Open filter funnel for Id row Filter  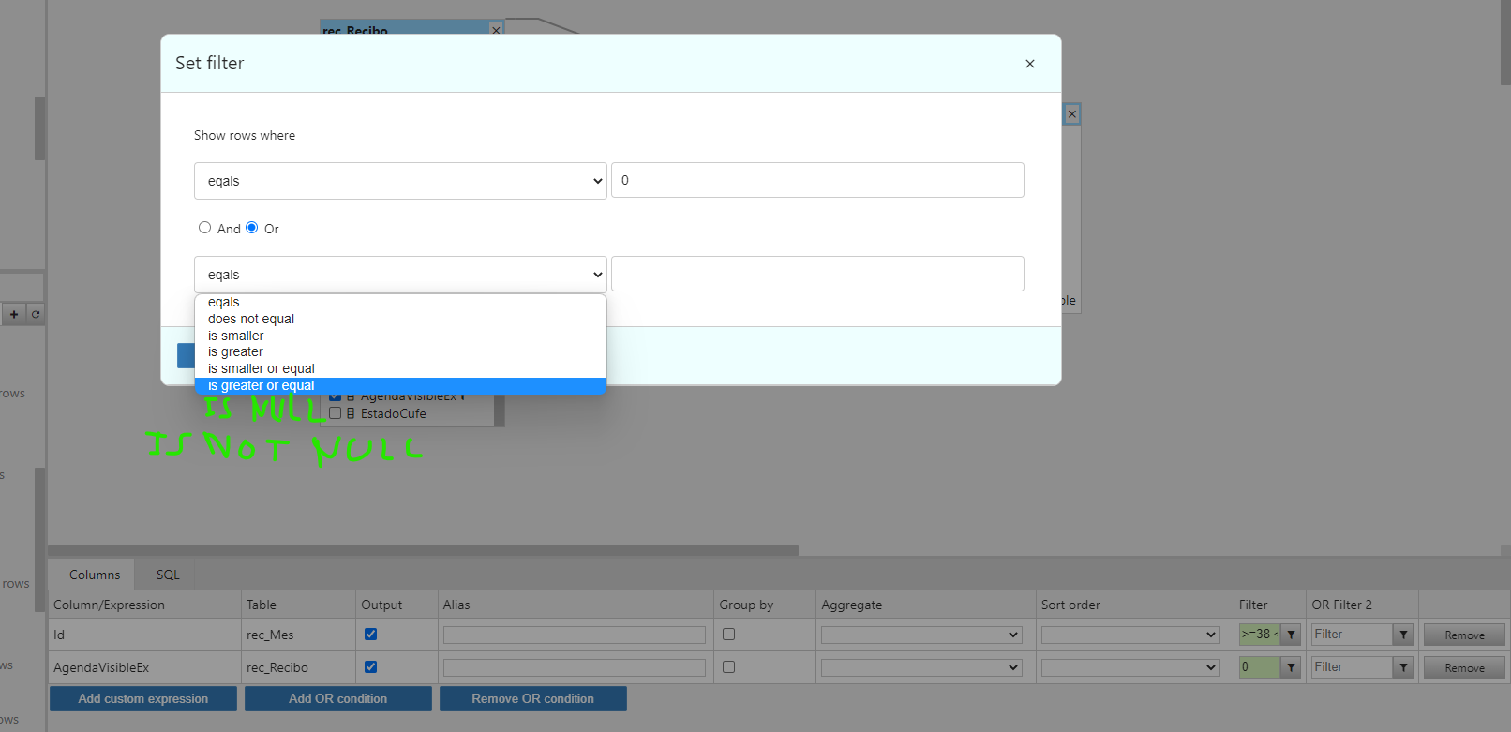pos(1291,635)
